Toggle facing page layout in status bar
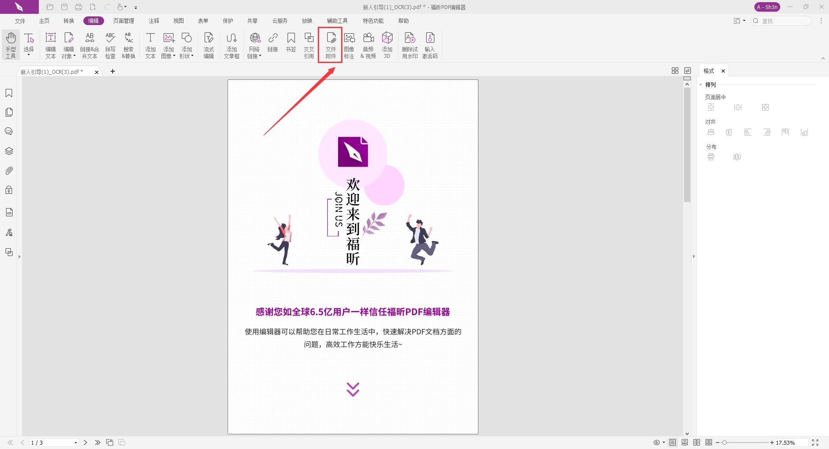This screenshot has width=829, height=449. pos(696,443)
